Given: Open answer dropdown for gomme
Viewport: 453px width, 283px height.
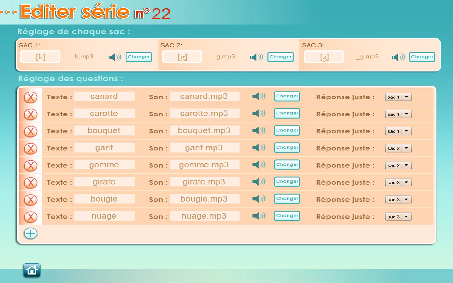Looking at the screenshot, I should 398,165.
